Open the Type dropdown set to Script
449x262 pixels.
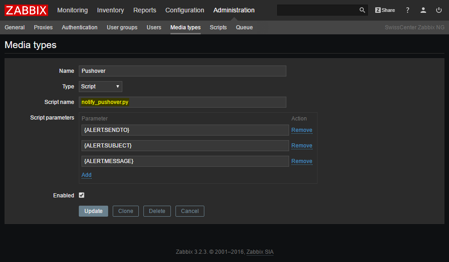pos(100,87)
